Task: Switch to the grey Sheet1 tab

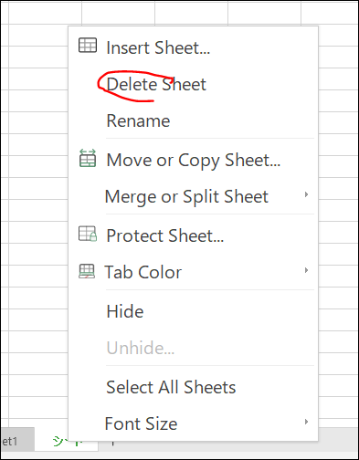Action: coord(17,441)
